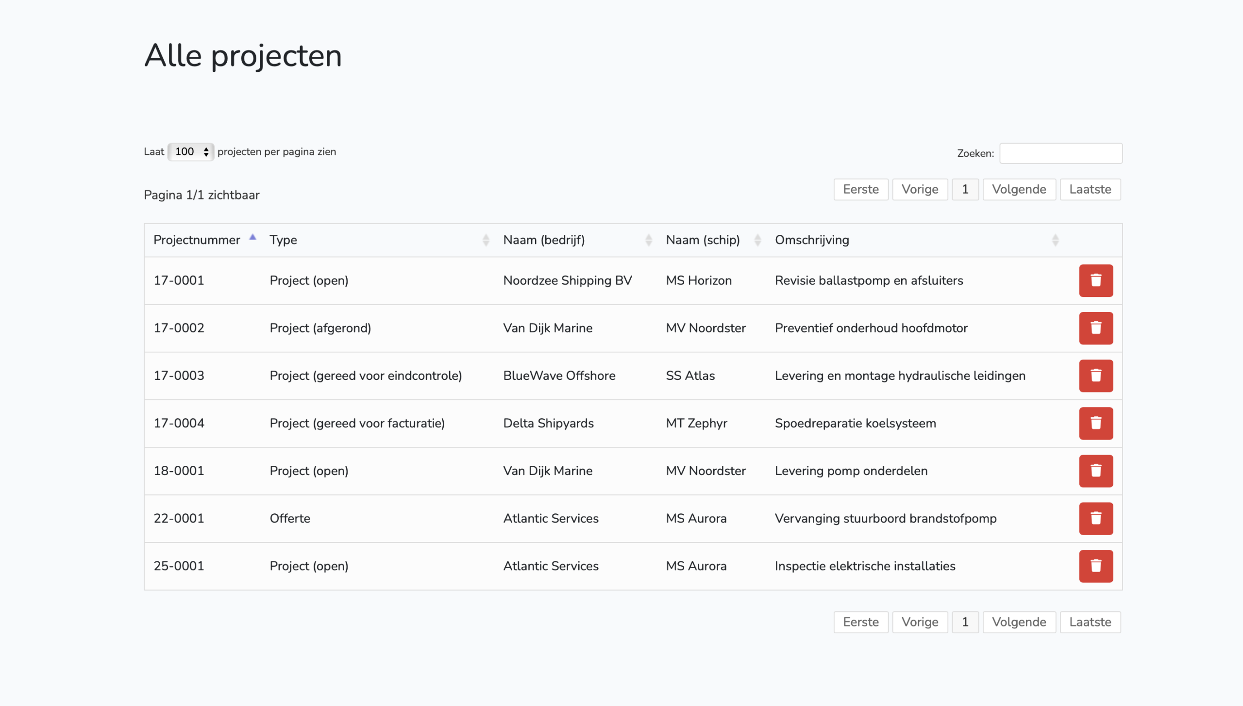Viewport: 1243px width, 706px height.
Task: Trash the 18-0001 project row
Action: click(1095, 471)
